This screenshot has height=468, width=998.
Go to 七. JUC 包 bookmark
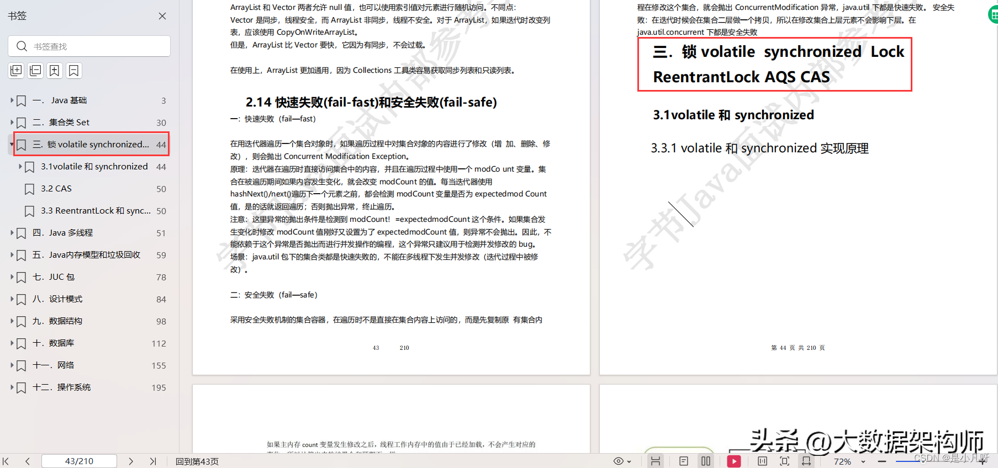[x=54, y=277]
